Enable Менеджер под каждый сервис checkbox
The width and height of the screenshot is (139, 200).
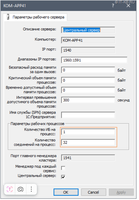(x=63, y=168)
